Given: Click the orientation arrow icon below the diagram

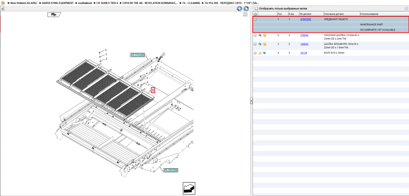Looking at the screenshot, I should tap(189, 188).
